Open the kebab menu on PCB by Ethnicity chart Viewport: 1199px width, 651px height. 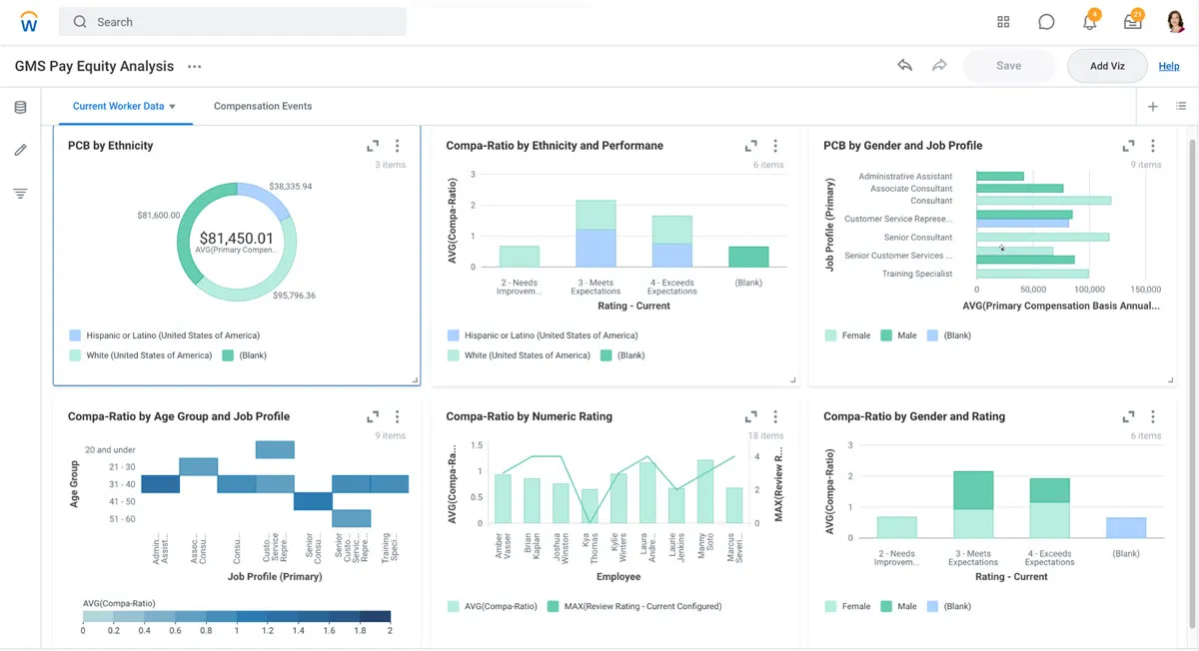[x=397, y=144]
